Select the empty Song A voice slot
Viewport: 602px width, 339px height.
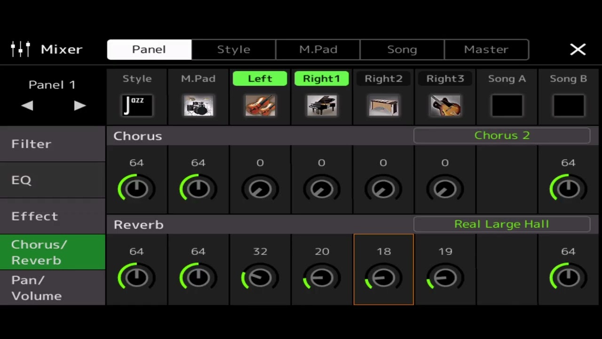point(507,105)
